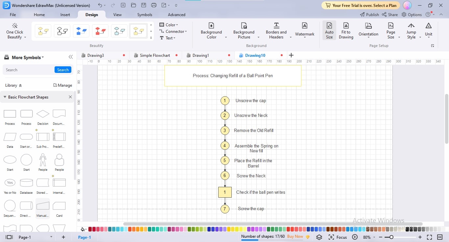Select the Database cylinder shape
Viewport: 449px width, 242px height.
coord(26,183)
